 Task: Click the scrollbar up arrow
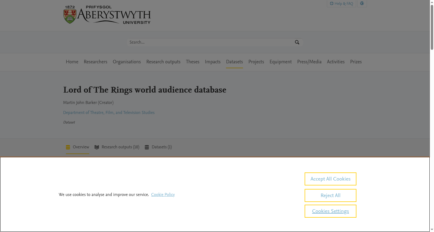432,2
